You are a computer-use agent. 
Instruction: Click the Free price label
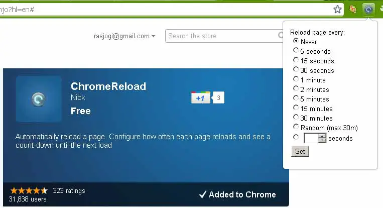[x=81, y=111]
